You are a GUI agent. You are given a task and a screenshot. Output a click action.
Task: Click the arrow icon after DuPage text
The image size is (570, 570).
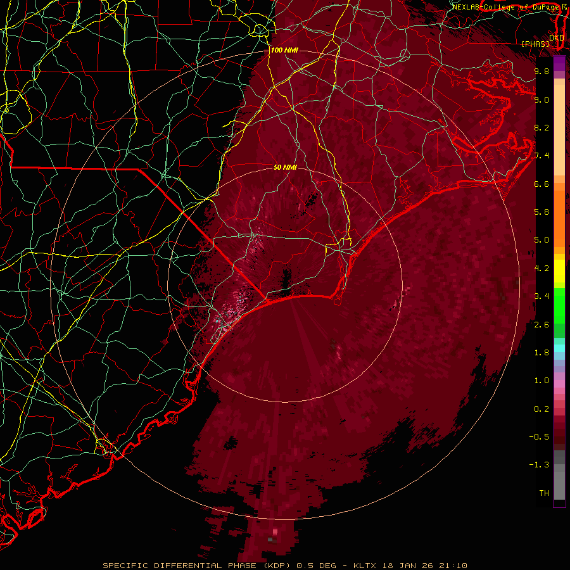click(564, 6)
